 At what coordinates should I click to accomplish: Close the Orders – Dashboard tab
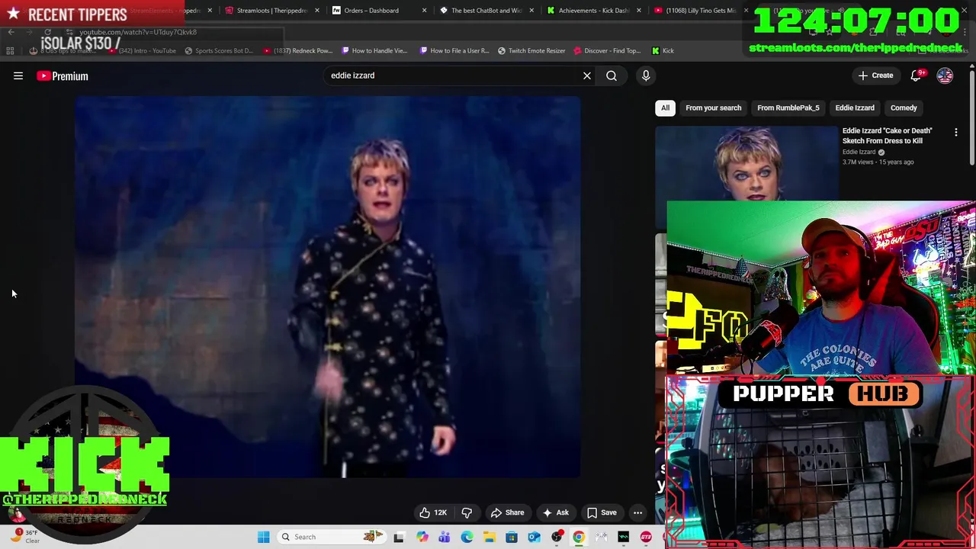(424, 11)
